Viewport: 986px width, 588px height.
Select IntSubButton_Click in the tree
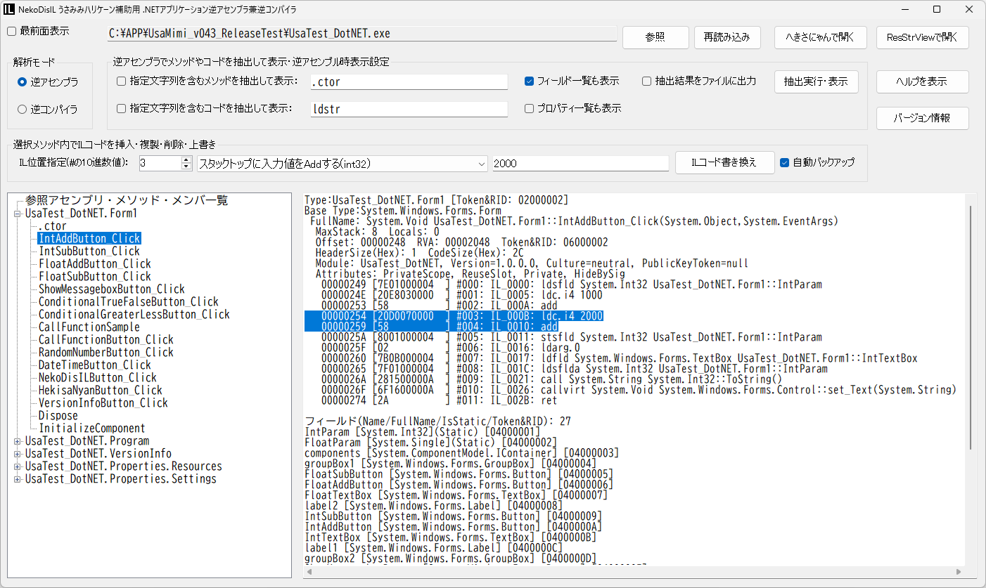[x=89, y=251]
